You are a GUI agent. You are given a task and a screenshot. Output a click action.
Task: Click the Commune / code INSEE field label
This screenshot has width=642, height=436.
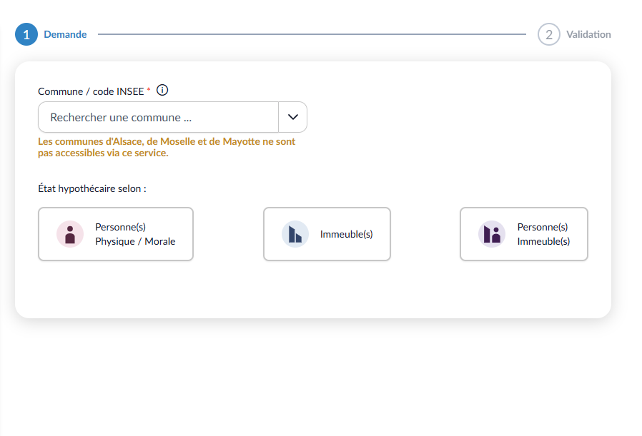coord(91,91)
